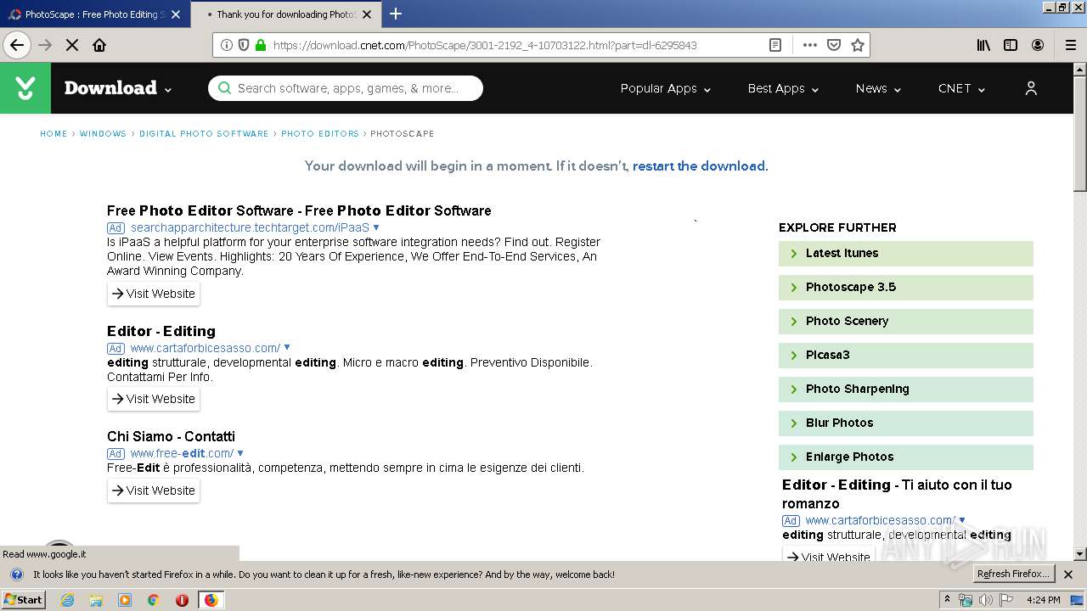The width and height of the screenshot is (1087, 611).
Task: Click the search magnifier icon
Action: click(x=224, y=88)
